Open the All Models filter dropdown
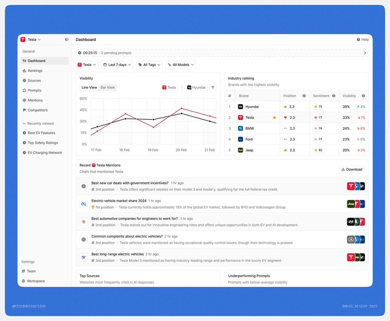Viewport: 390px width, 321px height. pyautogui.click(x=181, y=65)
